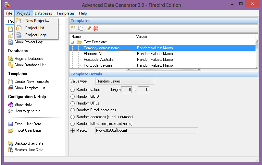Screen dimensions: 262x165
Task: Select the Random values radio button
Action: point(72,90)
